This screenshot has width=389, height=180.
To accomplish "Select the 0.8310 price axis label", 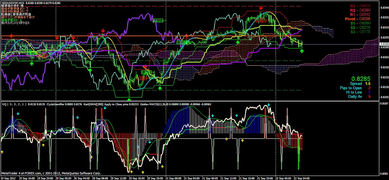I will [385, 28].
